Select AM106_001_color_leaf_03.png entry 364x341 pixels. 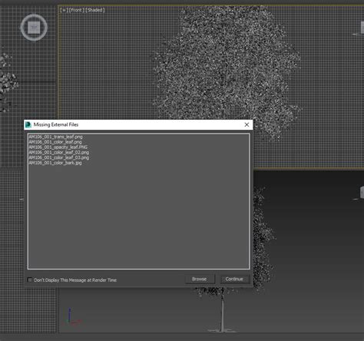59,157
